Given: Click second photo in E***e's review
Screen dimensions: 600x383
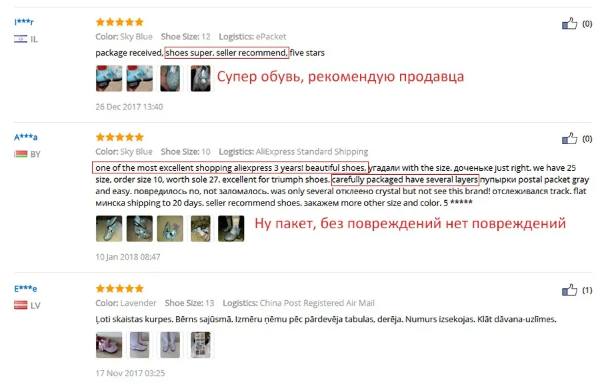Looking at the screenshot, I should coord(139,345).
